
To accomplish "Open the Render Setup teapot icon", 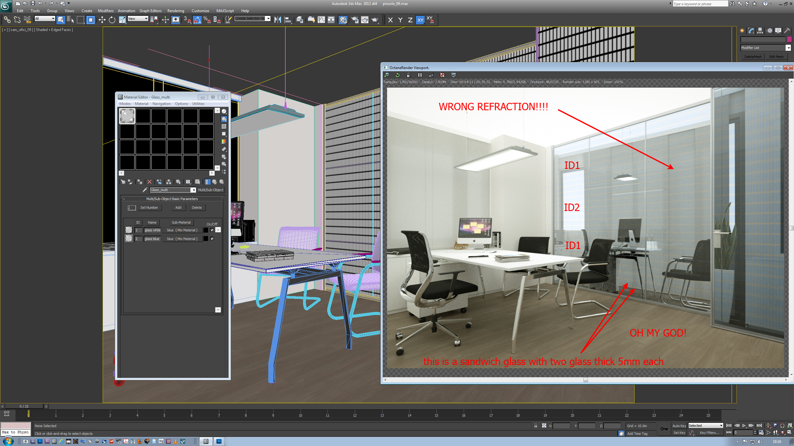I will pyautogui.click(x=354, y=20).
